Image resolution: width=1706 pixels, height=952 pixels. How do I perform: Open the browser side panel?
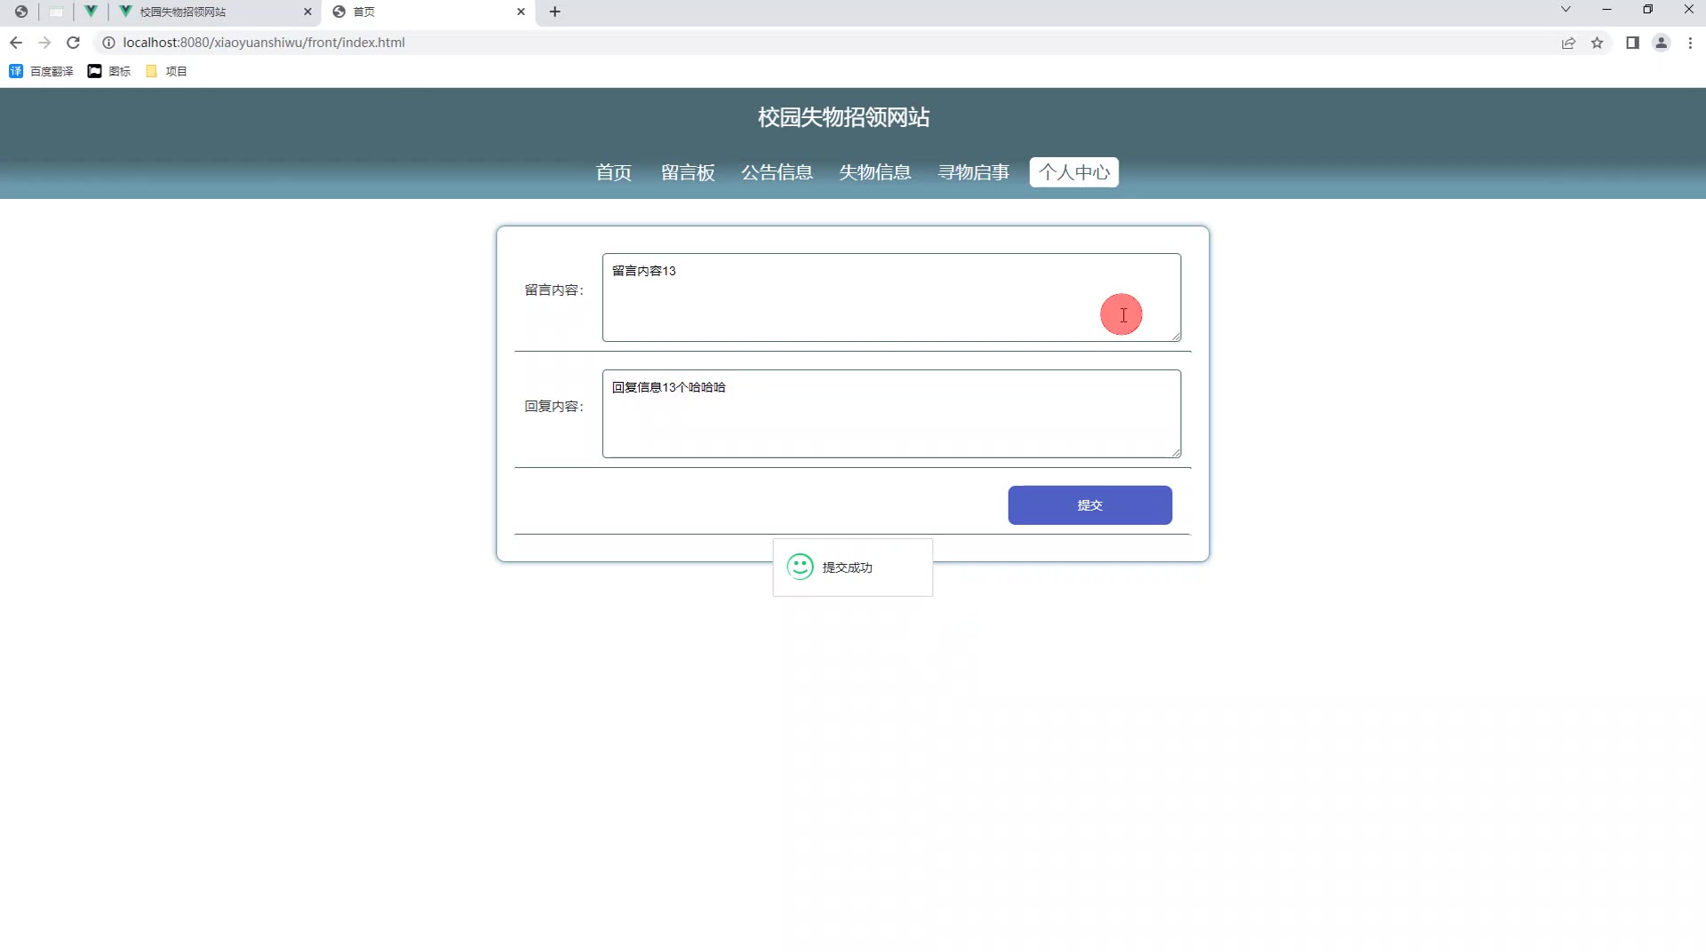tap(1632, 43)
